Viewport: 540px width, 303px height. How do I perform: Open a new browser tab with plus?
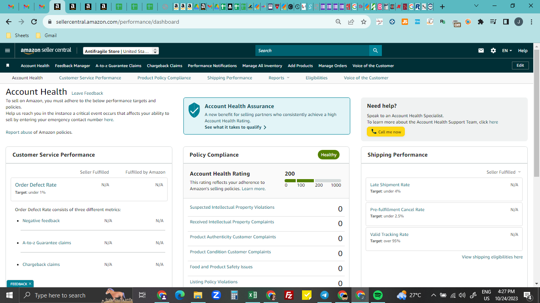coord(442,7)
